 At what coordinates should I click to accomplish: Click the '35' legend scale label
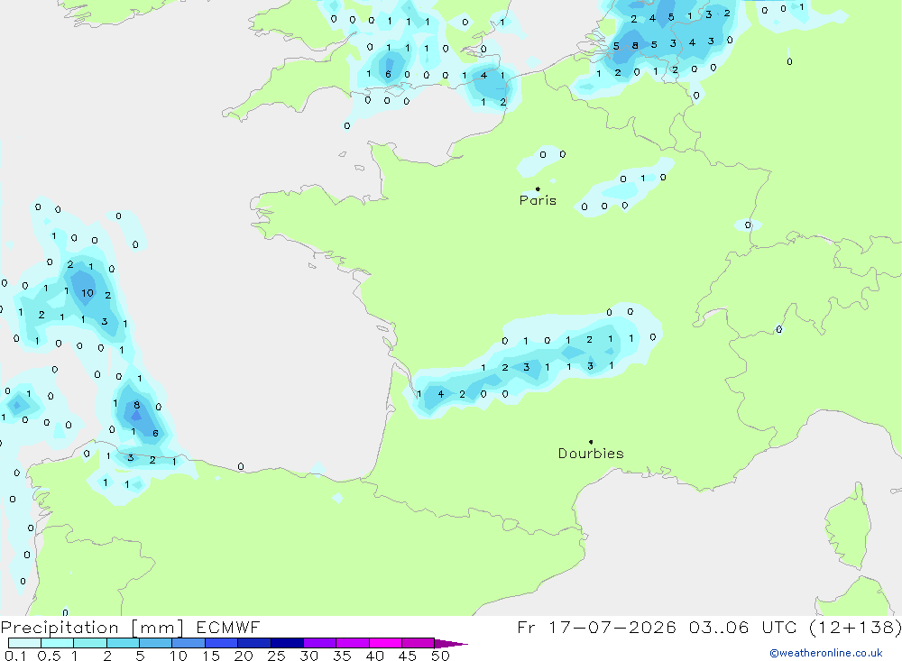[x=342, y=656]
